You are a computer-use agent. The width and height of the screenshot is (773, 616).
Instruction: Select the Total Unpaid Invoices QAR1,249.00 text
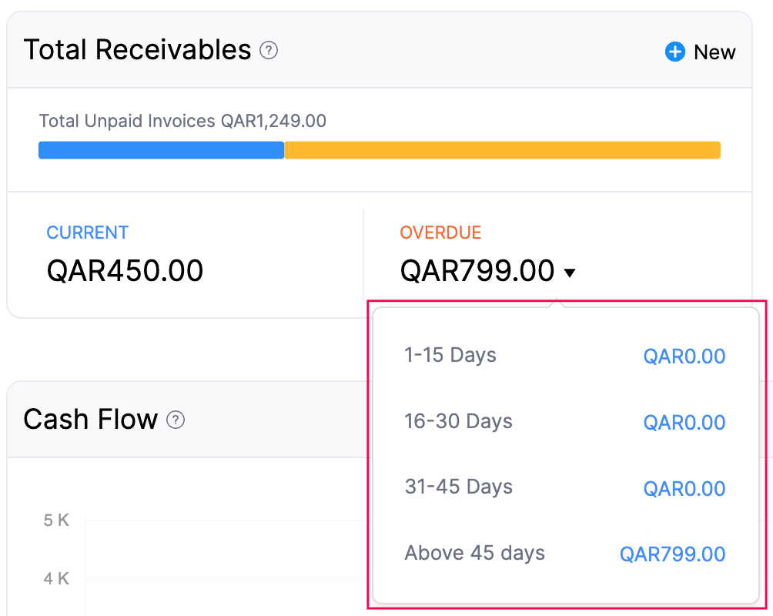click(182, 121)
